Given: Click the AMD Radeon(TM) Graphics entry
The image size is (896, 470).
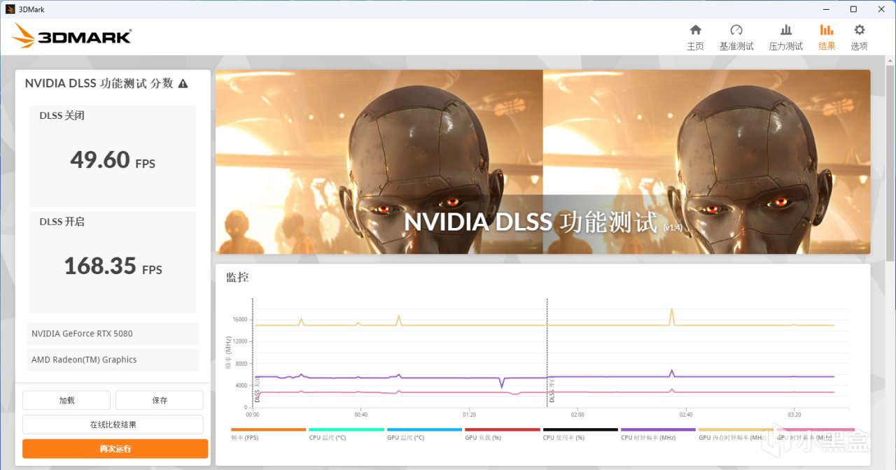Looking at the screenshot, I should [x=113, y=359].
